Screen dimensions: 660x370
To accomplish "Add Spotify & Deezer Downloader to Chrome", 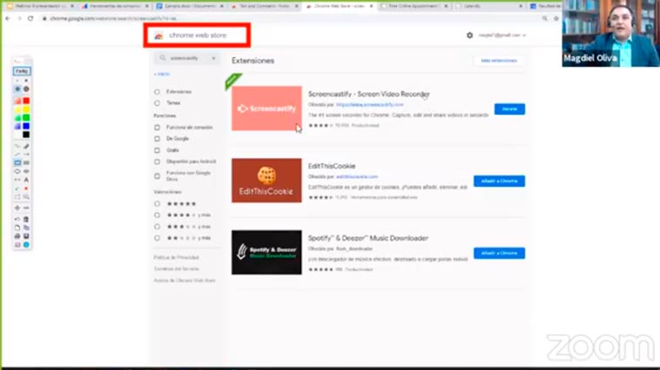I will (499, 253).
